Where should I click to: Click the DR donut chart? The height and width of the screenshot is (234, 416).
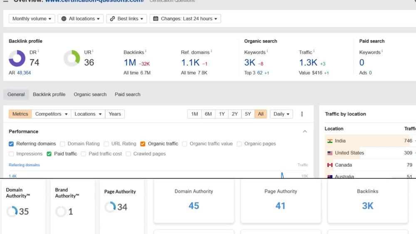click(17, 58)
